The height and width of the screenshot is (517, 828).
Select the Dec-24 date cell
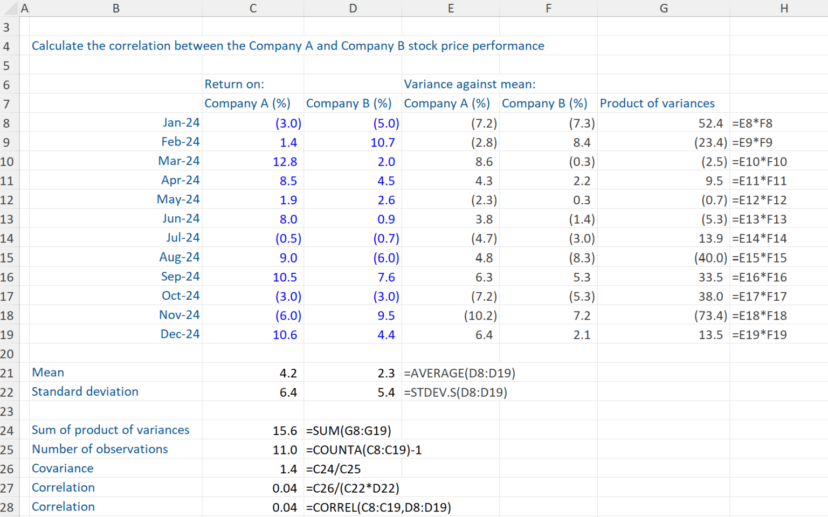pyautogui.click(x=180, y=335)
